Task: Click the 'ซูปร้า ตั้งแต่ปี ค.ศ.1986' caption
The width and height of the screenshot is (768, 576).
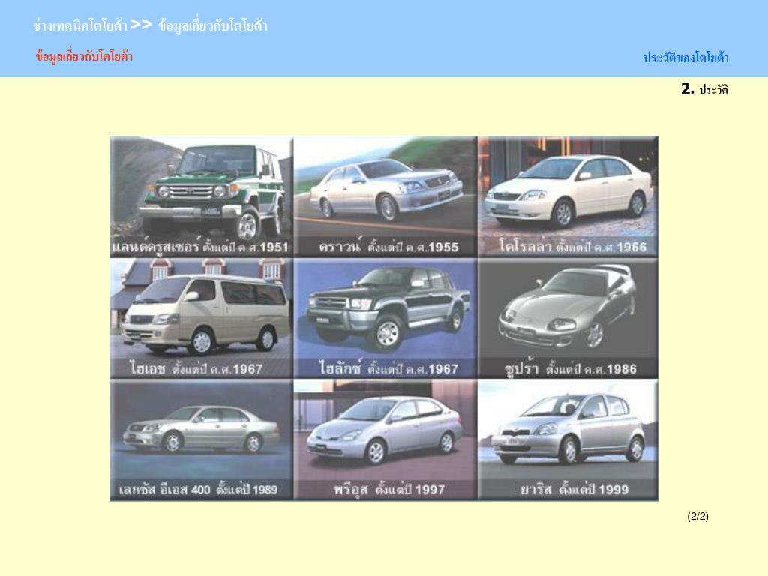Action: (571, 367)
